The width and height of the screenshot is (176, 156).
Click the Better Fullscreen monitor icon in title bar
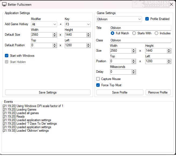coord(4,4)
